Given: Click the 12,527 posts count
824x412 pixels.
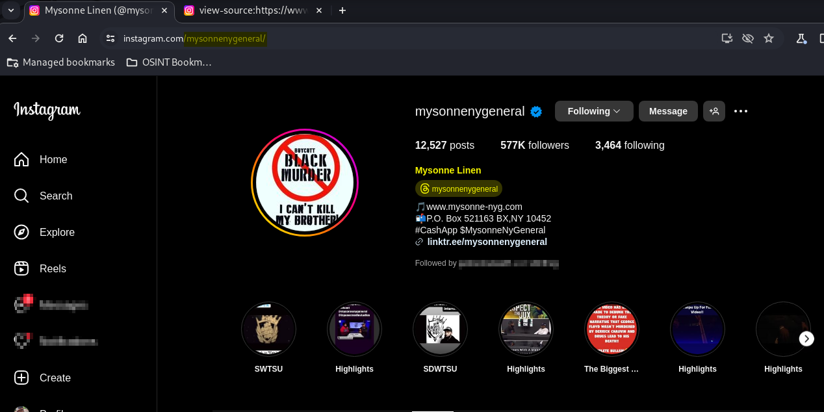Looking at the screenshot, I should coord(444,145).
